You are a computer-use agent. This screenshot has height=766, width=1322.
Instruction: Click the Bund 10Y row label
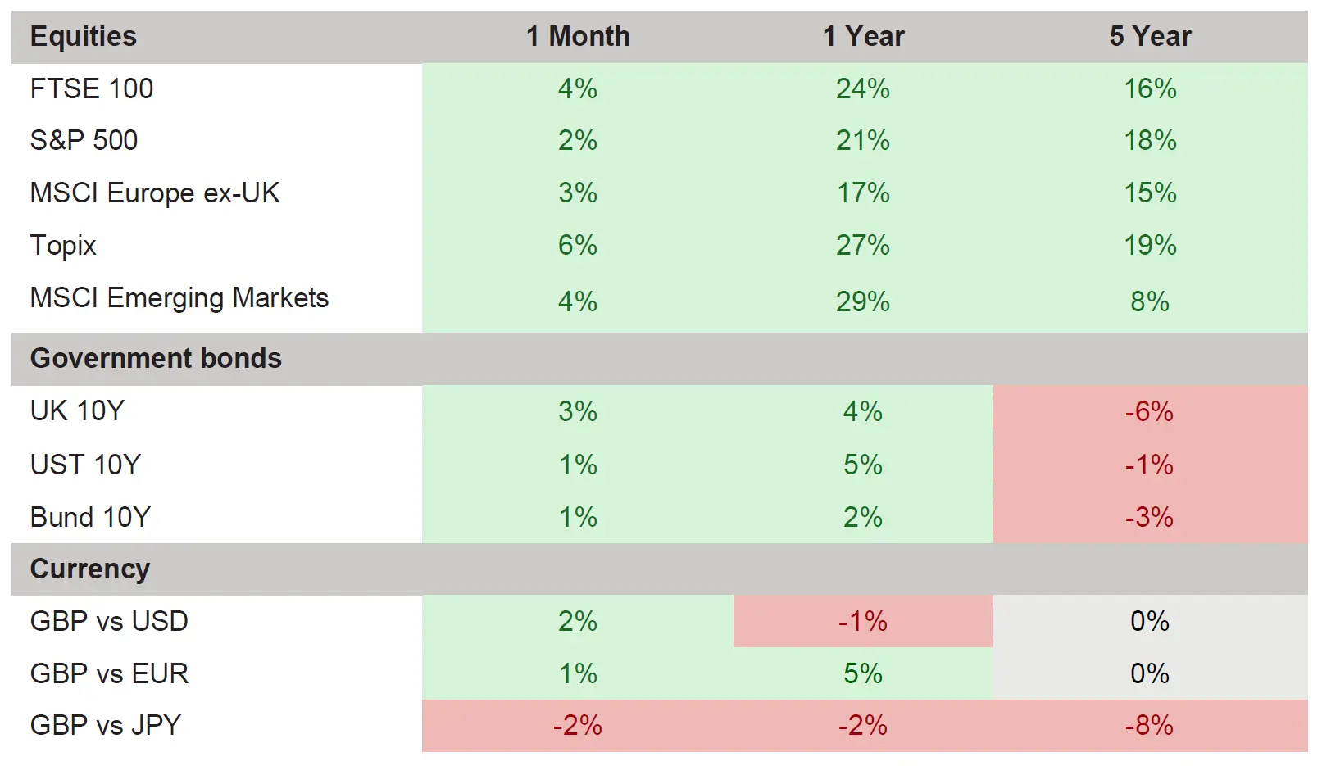[90, 517]
